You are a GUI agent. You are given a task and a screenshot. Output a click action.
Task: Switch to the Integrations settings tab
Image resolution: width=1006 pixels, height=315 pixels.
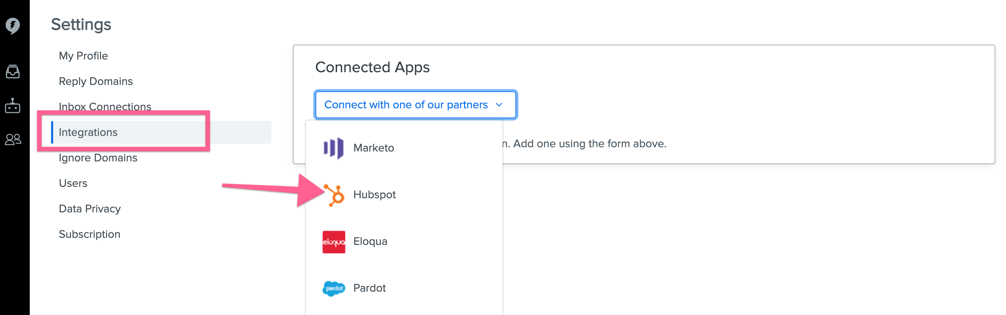88,132
